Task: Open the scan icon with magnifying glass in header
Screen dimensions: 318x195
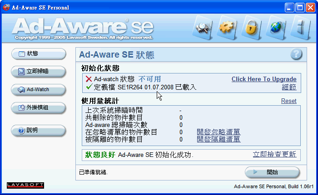Action: pos(203,27)
